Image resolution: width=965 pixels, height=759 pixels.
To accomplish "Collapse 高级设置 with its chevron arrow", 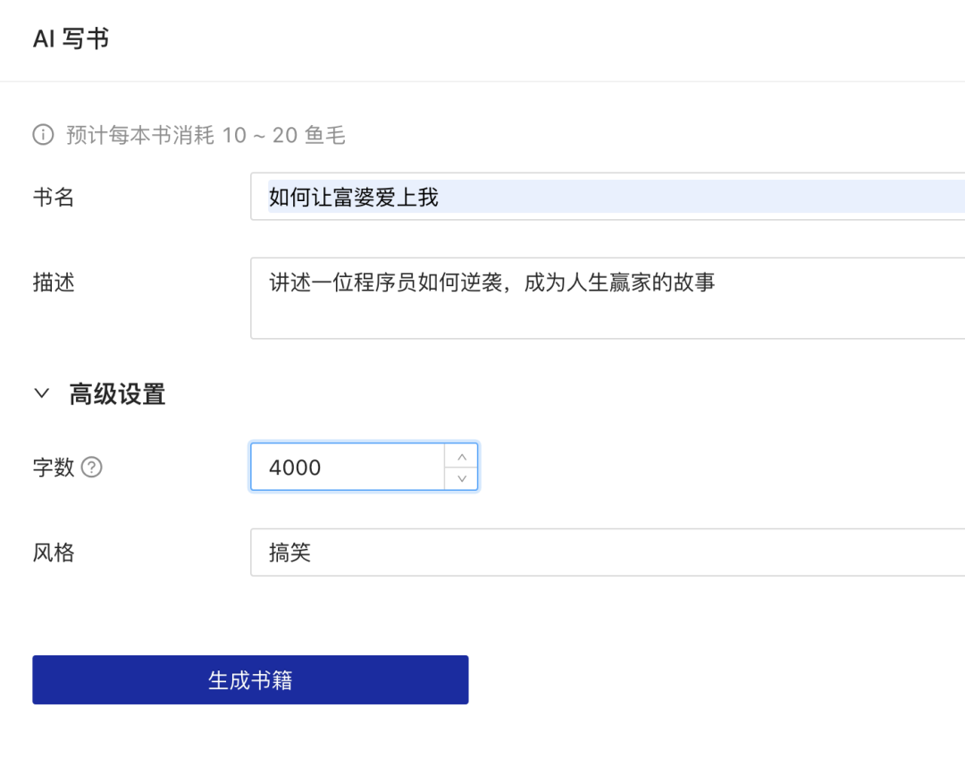I will [x=42, y=393].
